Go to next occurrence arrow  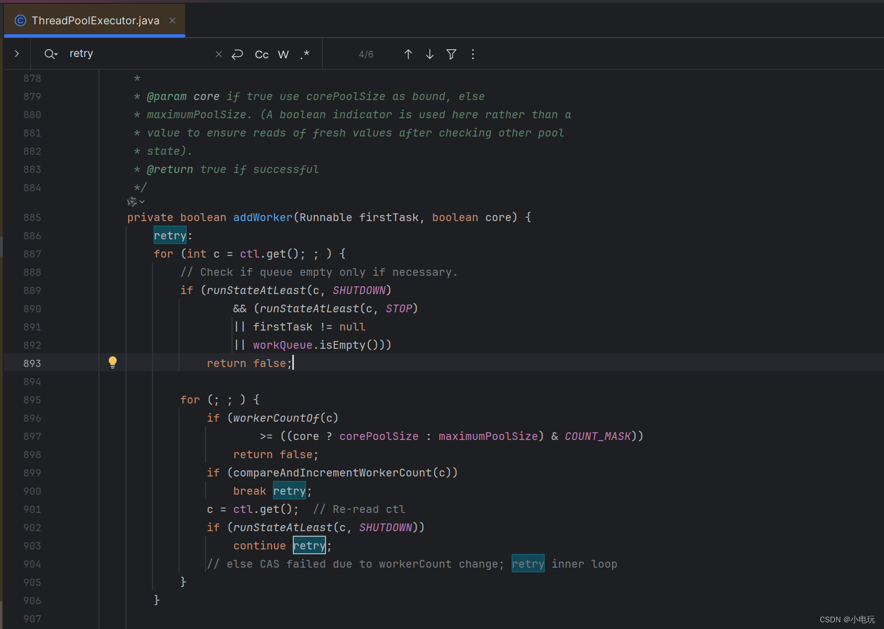[x=430, y=54]
